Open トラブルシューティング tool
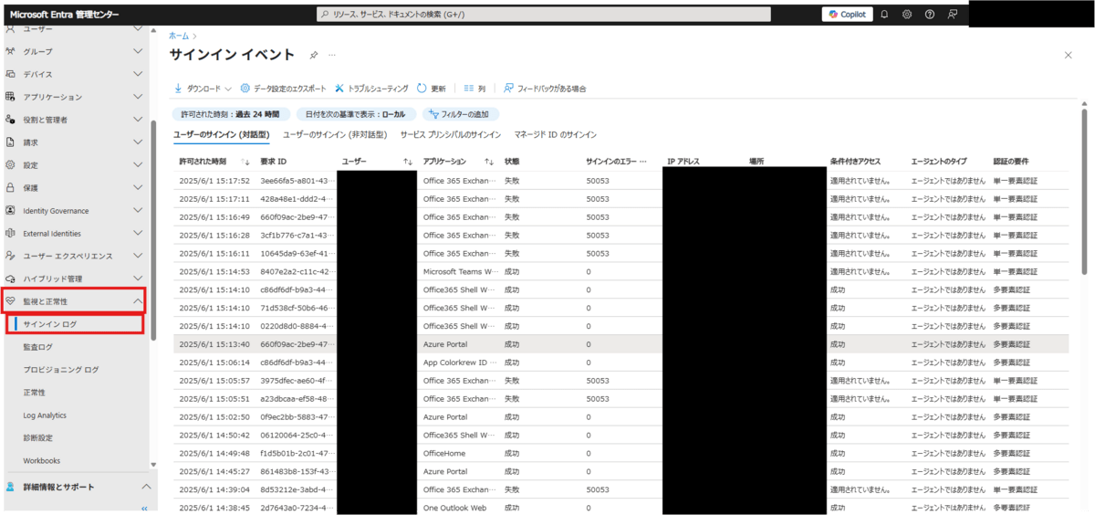This screenshot has height=515, width=1095. pyautogui.click(x=372, y=89)
